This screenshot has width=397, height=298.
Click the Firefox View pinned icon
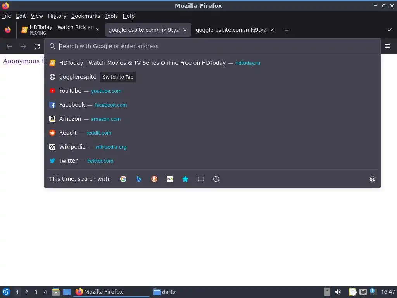coord(8,30)
